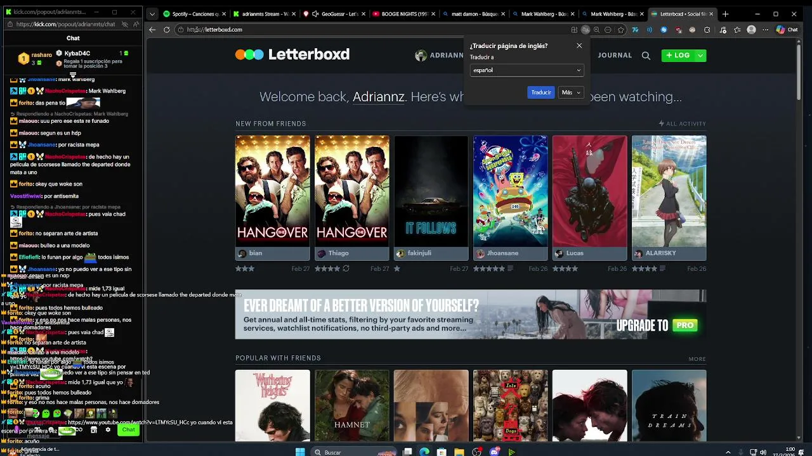Go back in the browser
This screenshot has height=456, width=812.
pos(152,30)
